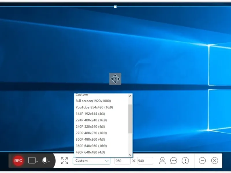This screenshot has width=231, height=173.
Task: Pick 270P 480x270 (16:9) preset
Action: point(101,133)
